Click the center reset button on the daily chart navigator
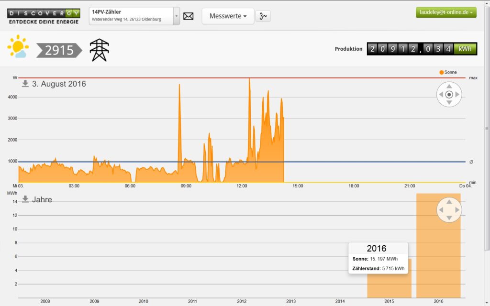 [x=449, y=95]
